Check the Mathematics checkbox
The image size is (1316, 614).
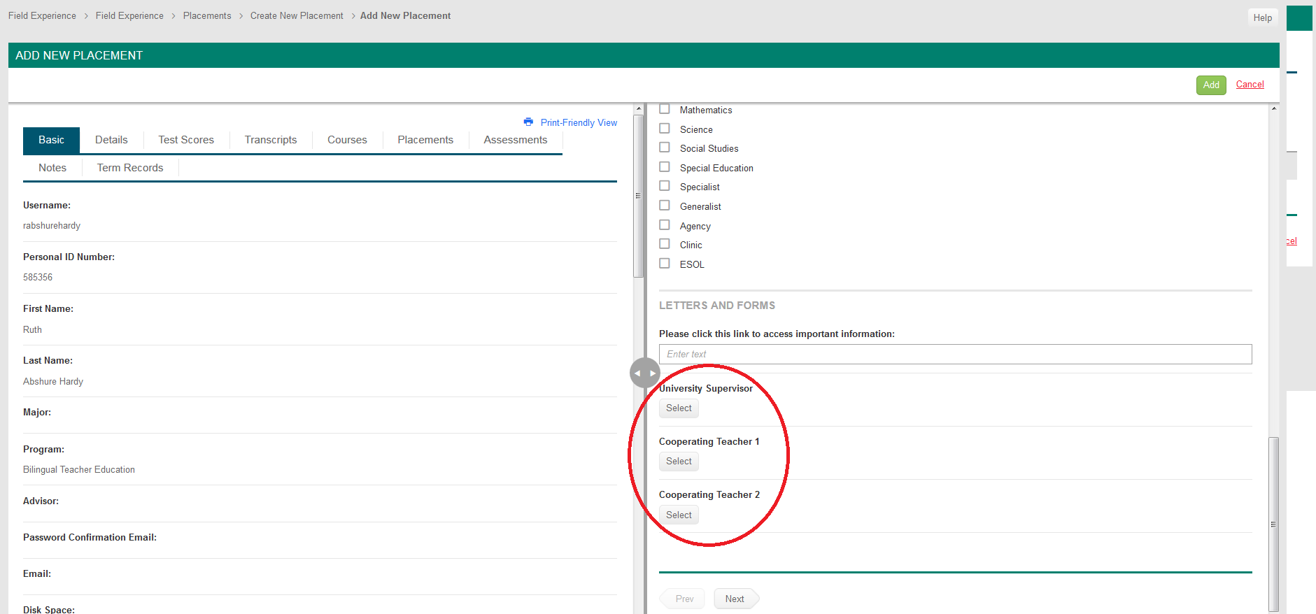tap(665, 109)
